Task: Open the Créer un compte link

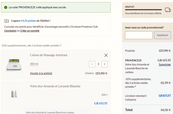Action: [x=30, y=31]
